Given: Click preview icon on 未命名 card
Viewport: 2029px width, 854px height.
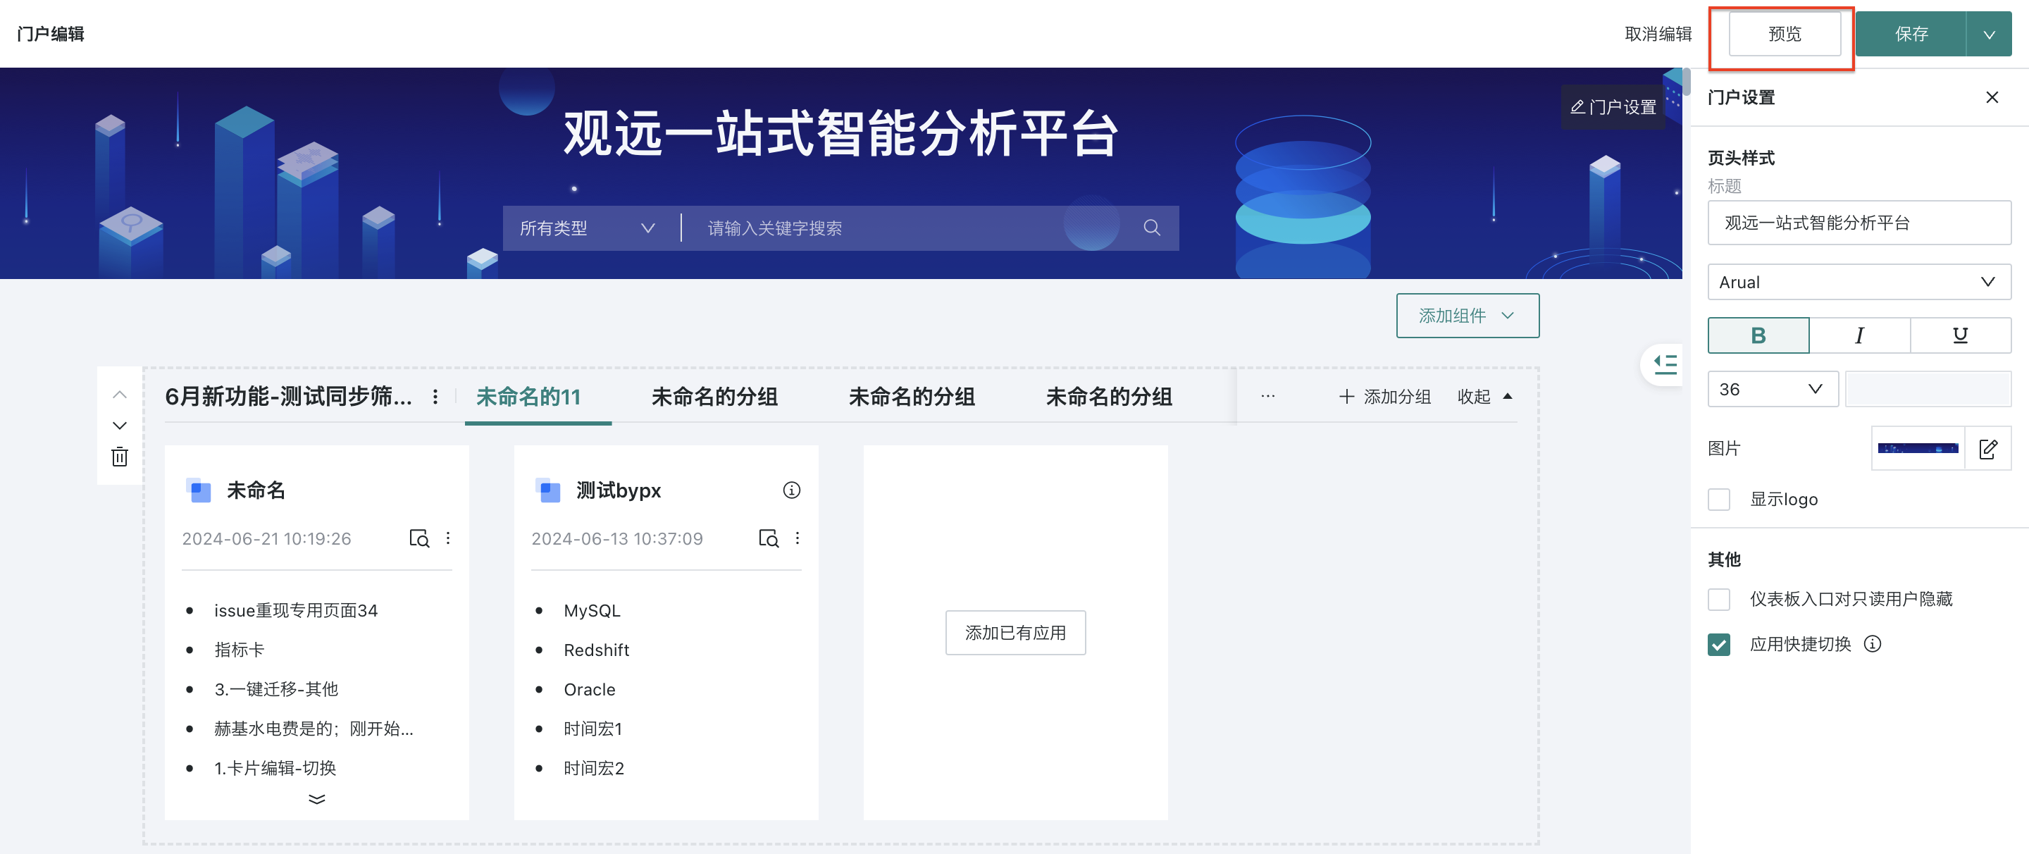Looking at the screenshot, I should pyautogui.click(x=419, y=539).
